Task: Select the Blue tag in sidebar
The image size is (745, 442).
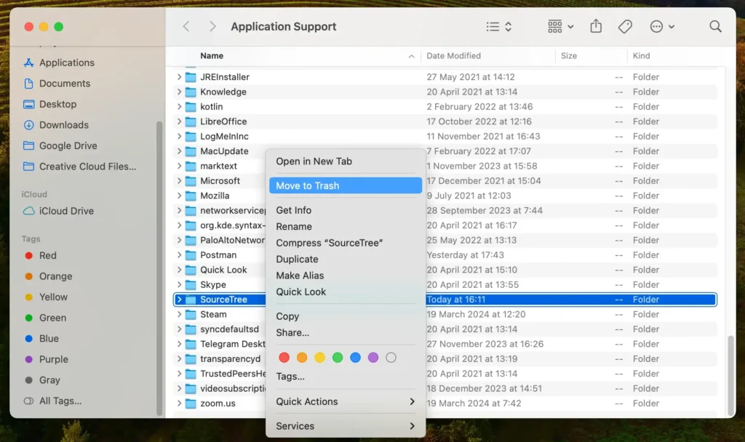Action: tap(41, 339)
